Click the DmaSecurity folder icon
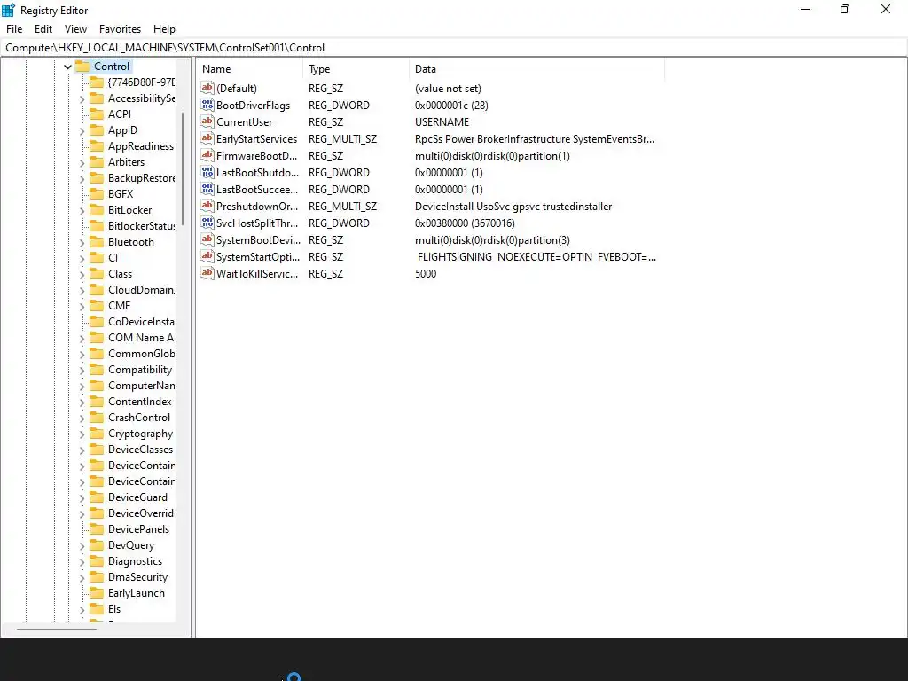Screen dimensions: 908x681 click(x=97, y=576)
